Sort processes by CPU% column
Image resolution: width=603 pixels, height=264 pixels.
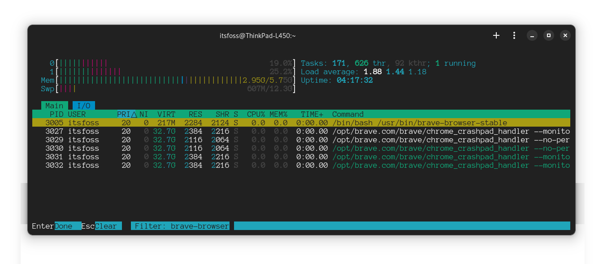click(x=256, y=114)
